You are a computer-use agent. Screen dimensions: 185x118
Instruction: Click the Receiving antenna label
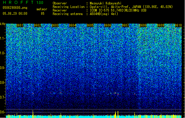(x=68, y=14)
